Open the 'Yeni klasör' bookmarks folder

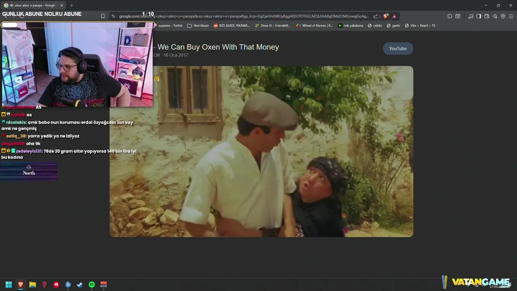tap(198, 25)
